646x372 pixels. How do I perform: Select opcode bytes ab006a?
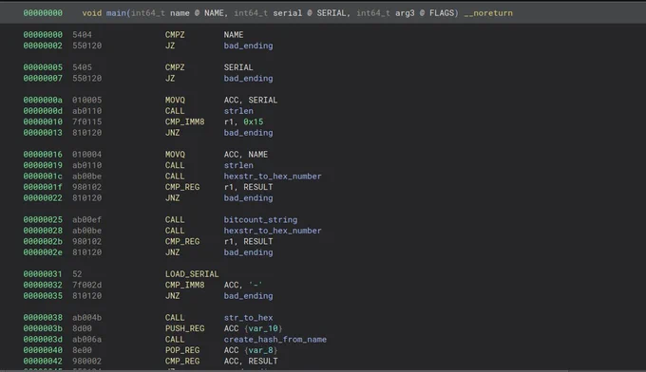coord(87,340)
